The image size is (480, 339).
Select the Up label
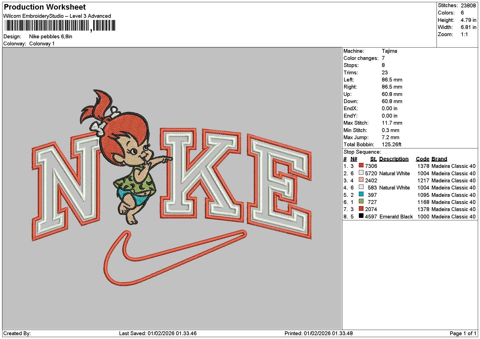pos(347,94)
